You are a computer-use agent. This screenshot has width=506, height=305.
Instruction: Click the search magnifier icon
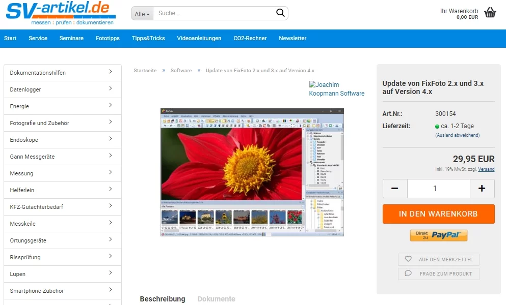tap(280, 13)
